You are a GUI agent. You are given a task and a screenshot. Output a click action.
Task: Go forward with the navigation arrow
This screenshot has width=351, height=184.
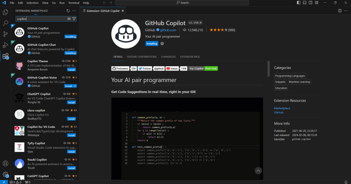tap(110, 3)
